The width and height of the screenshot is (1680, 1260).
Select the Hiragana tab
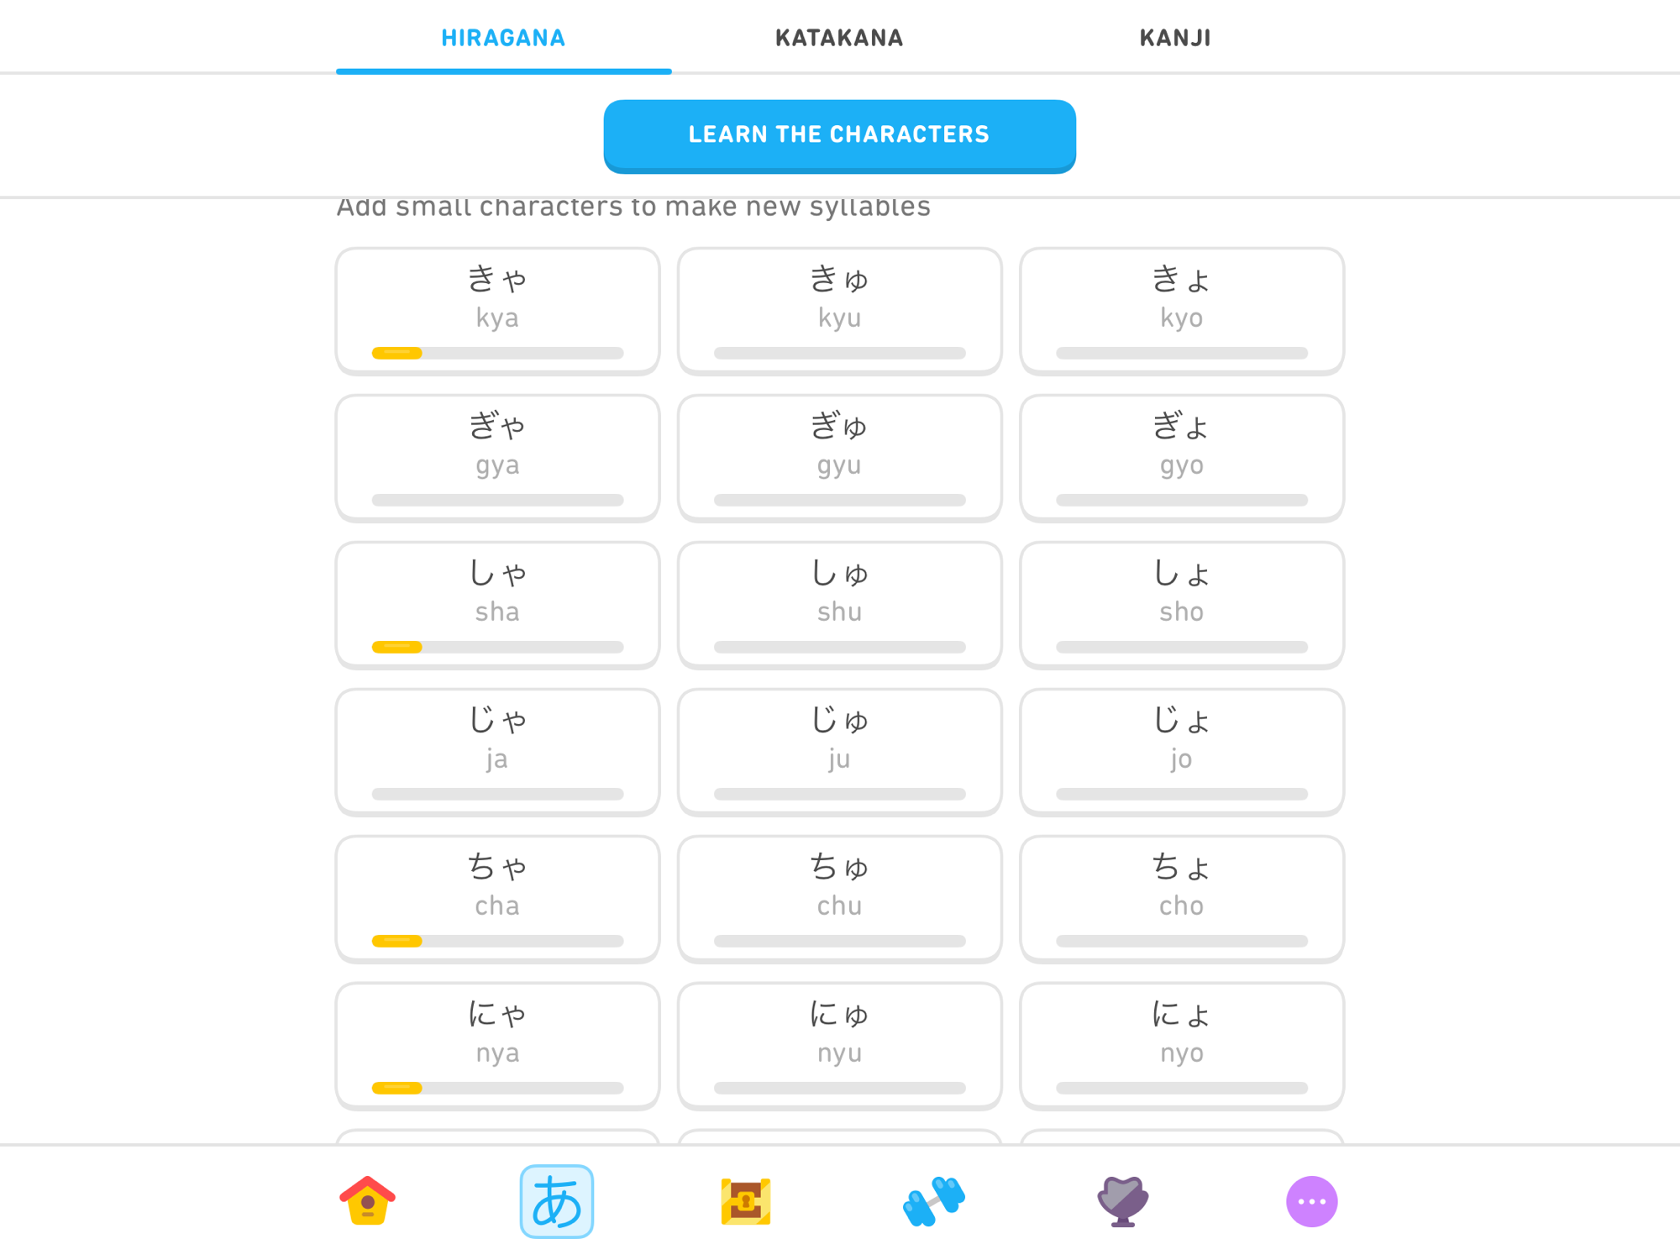(503, 38)
